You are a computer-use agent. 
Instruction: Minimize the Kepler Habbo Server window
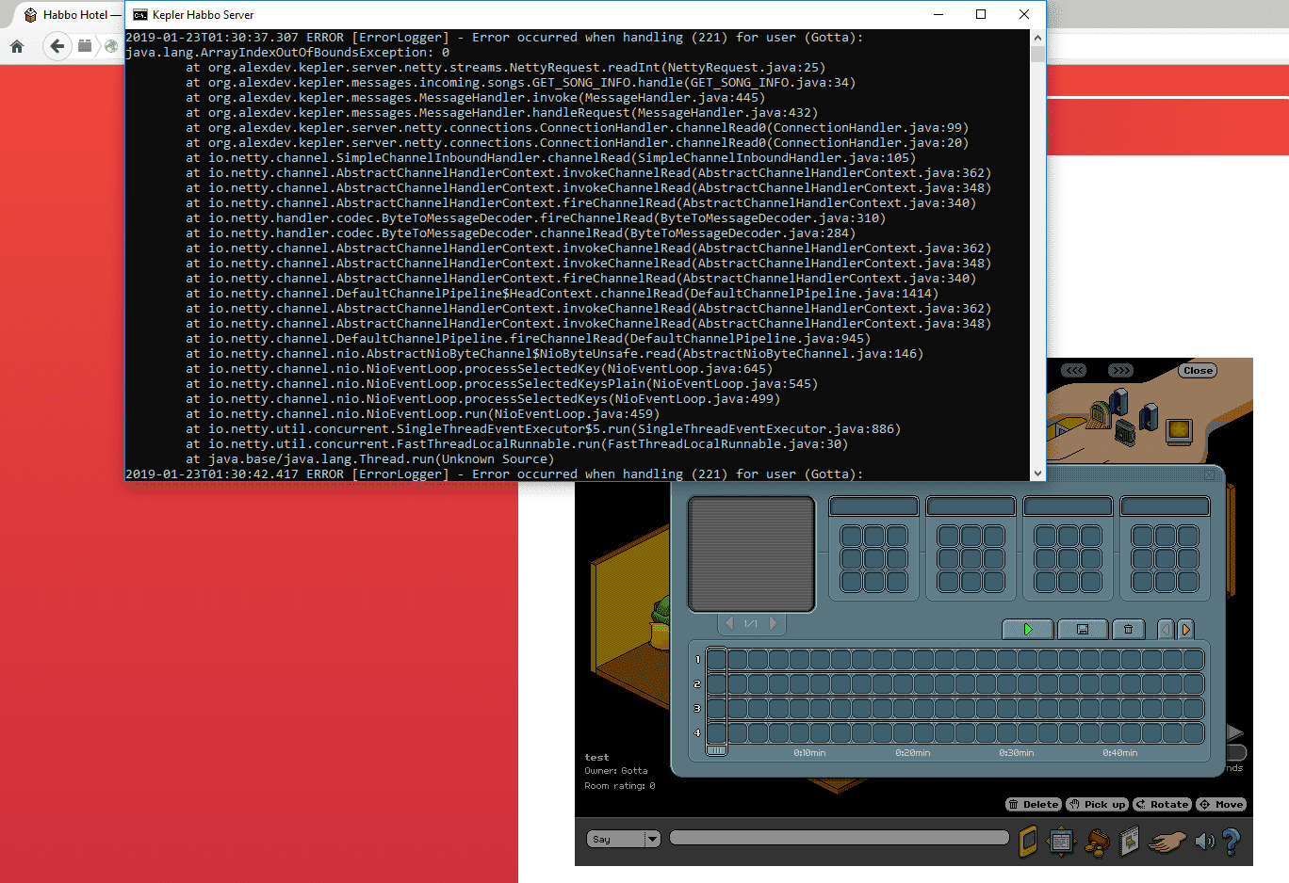pyautogui.click(x=938, y=14)
